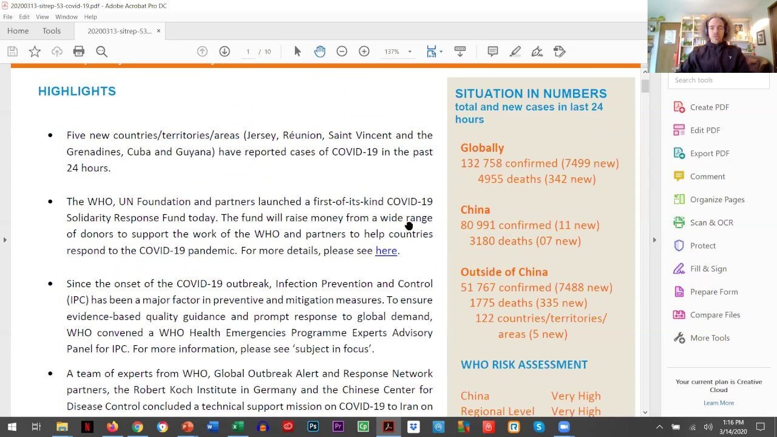Click the vertical document scrollbar thumb
The height and width of the screenshot is (437, 777).
645,86
